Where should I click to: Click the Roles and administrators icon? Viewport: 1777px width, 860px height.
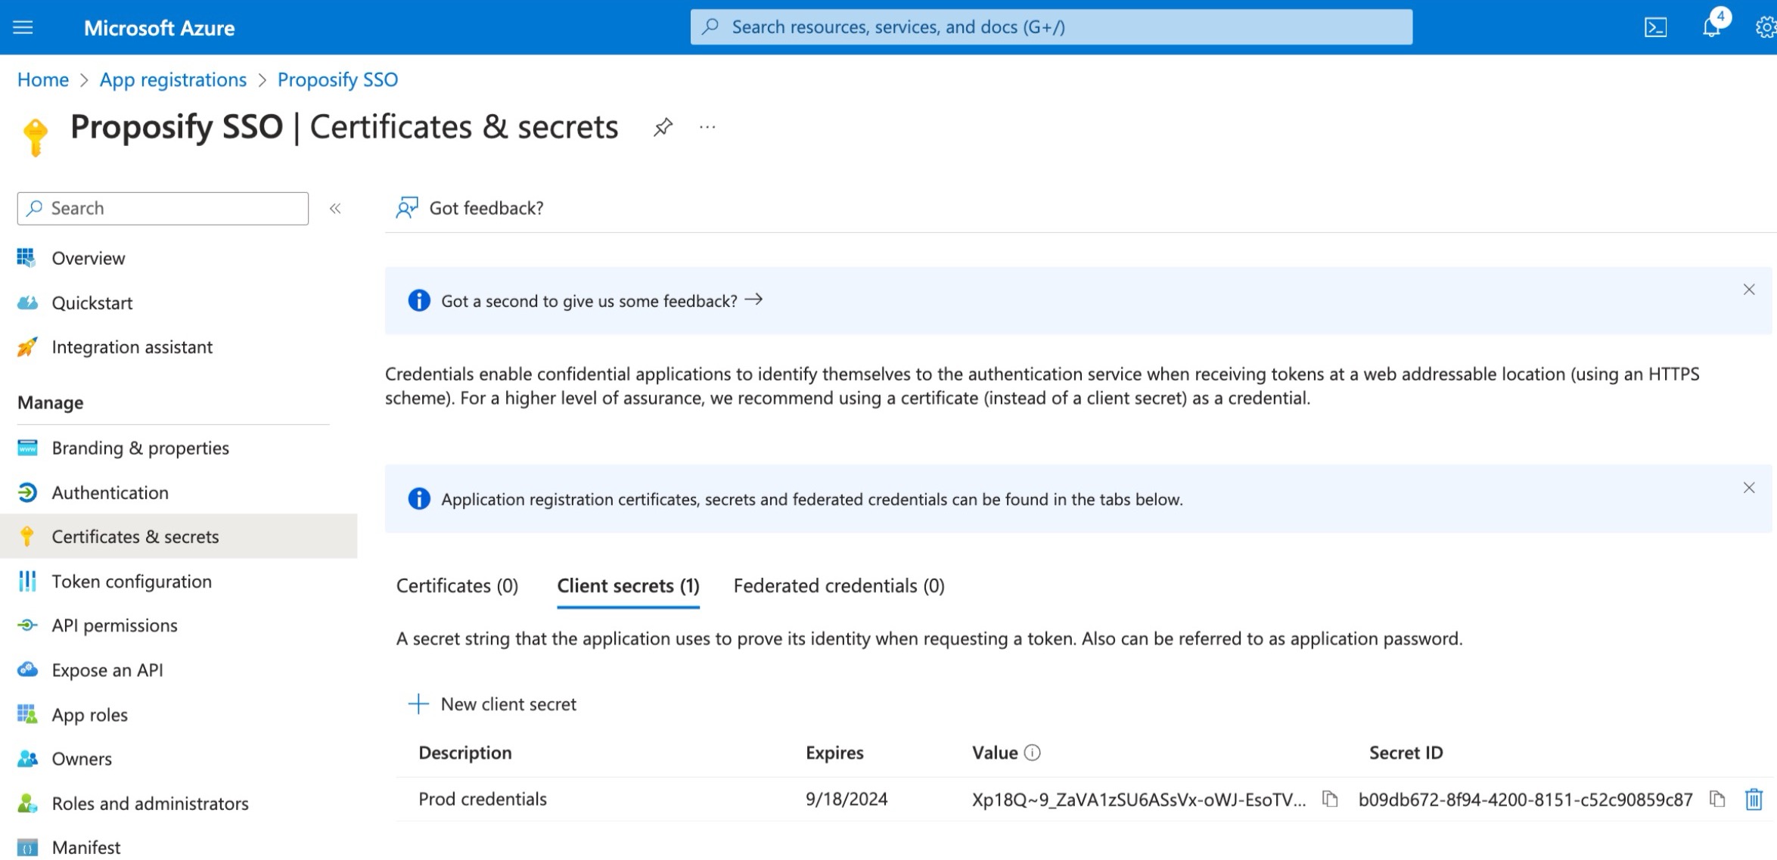click(x=26, y=803)
